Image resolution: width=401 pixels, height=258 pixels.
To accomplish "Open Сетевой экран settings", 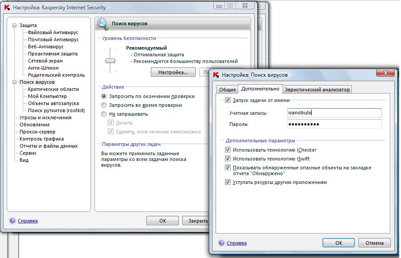I will [x=45, y=61].
